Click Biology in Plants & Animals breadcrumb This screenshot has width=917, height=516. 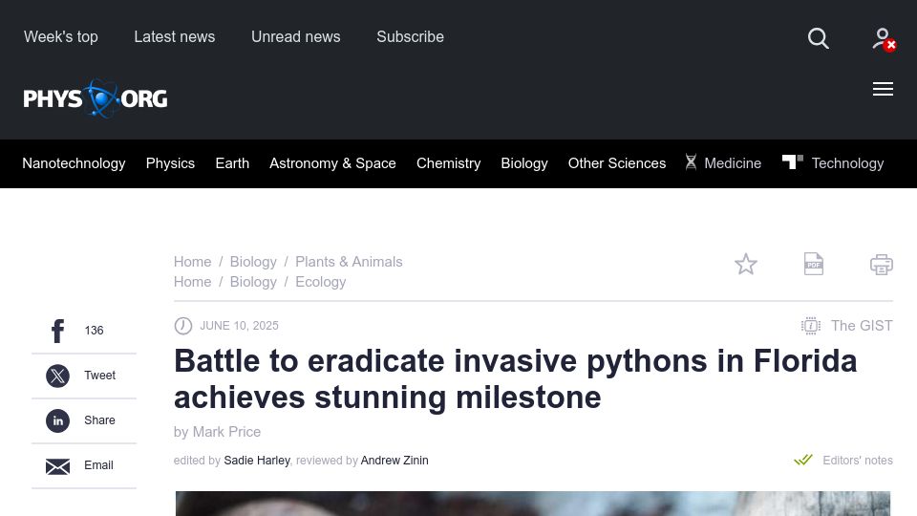pyautogui.click(x=253, y=262)
